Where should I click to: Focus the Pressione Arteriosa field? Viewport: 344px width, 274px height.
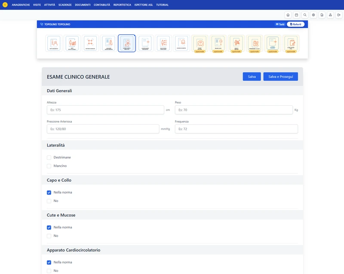coord(103,129)
